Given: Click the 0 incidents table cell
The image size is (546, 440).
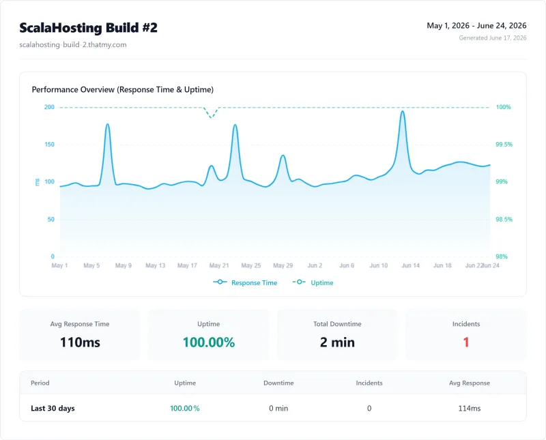Looking at the screenshot, I should [369, 409].
